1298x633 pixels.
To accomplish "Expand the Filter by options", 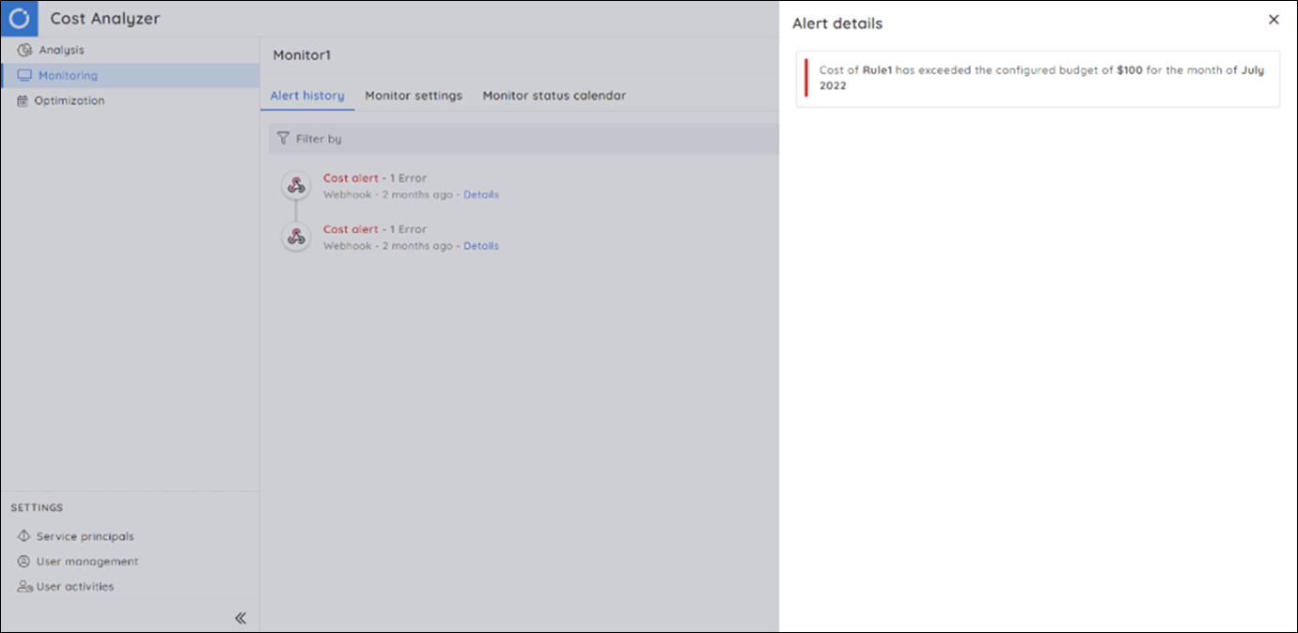I will point(310,138).
